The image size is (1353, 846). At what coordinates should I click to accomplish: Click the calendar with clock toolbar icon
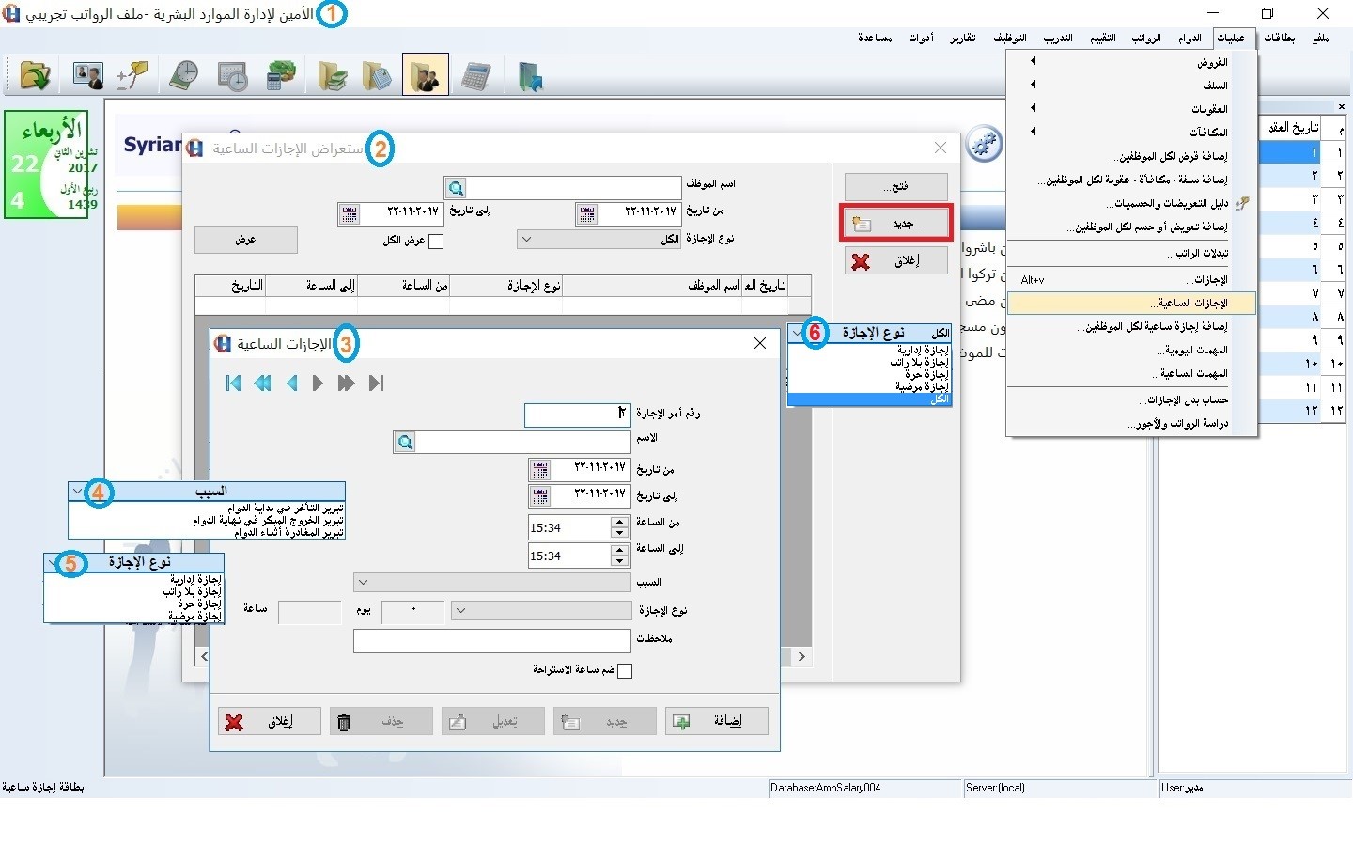tap(231, 75)
